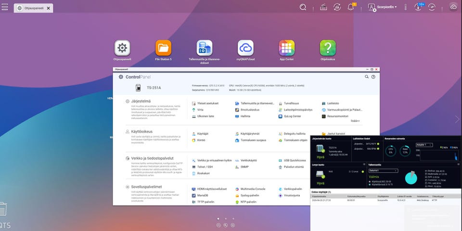Open Toimialueen suojaus settings
Screen dimensions: 462x231
pyautogui.click(x=250, y=140)
